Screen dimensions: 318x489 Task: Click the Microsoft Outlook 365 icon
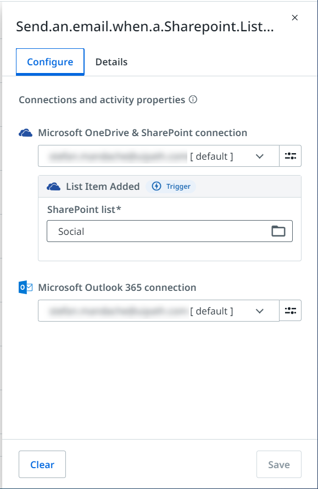(24, 287)
